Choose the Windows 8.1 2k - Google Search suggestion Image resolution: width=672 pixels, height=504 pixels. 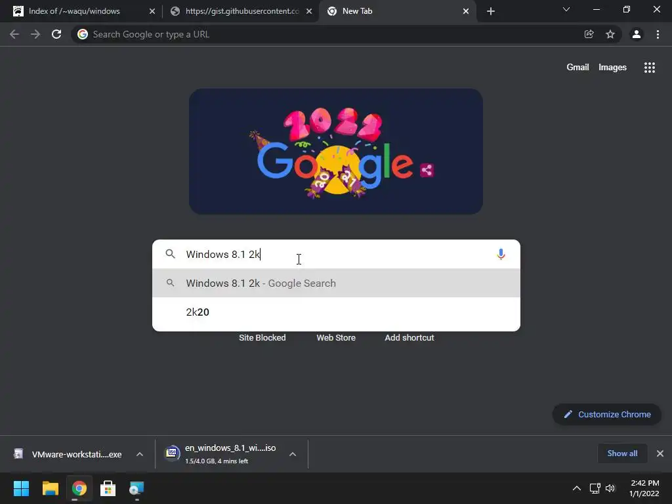click(336, 283)
